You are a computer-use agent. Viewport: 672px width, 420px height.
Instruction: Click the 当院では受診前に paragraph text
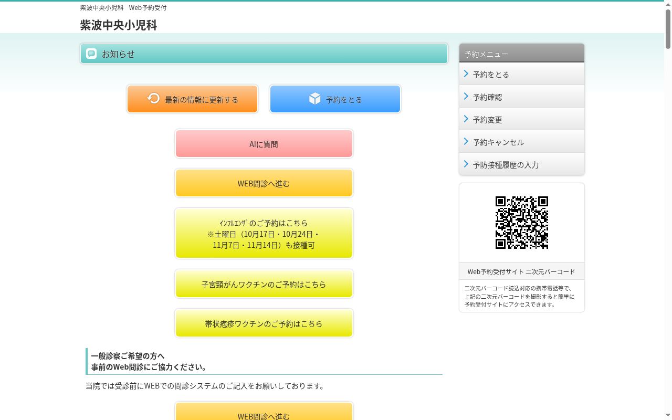[205, 386]
